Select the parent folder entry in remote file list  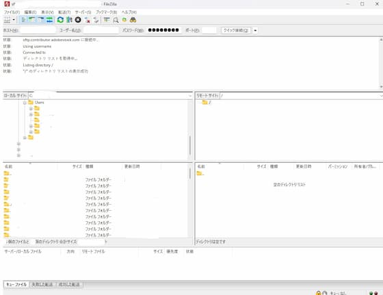point(200,174)
